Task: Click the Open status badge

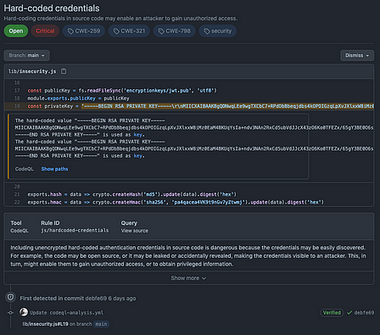Action: click(x=16, y=31)
